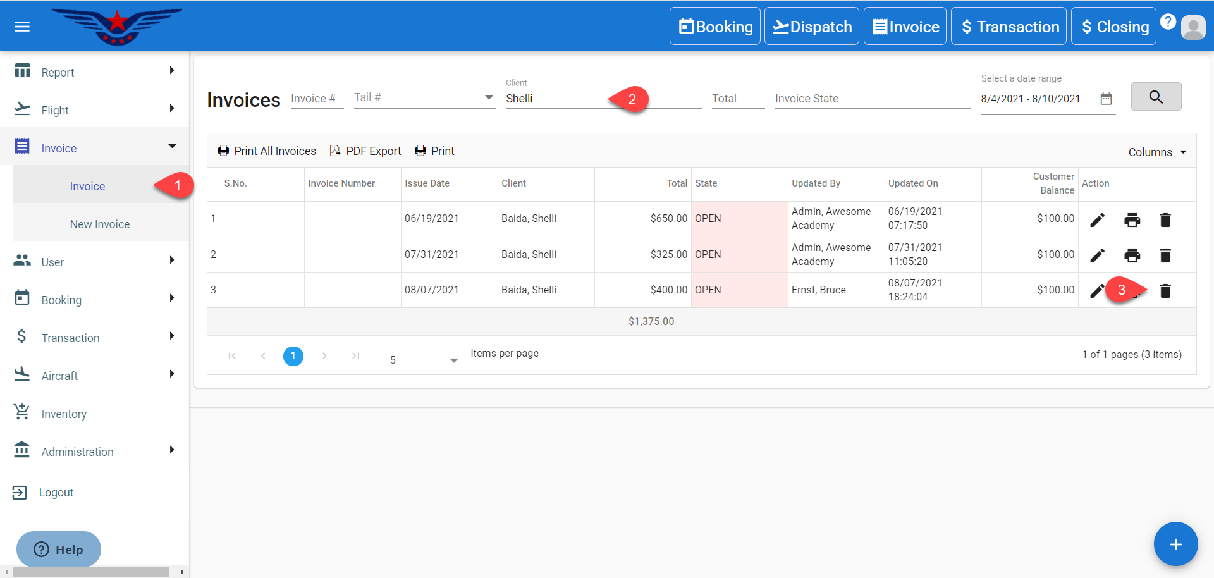1214x578 pixels.
Task: Click the sidebar horizontal scrollbar
Action: point(91,572)
